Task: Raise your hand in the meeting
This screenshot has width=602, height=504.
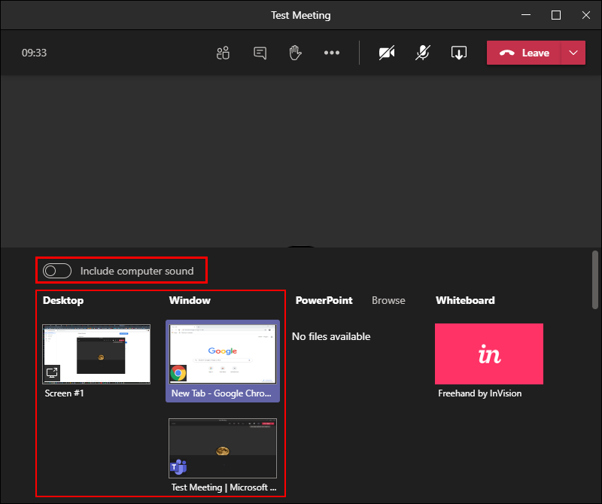Action: [x=295, y=53]
